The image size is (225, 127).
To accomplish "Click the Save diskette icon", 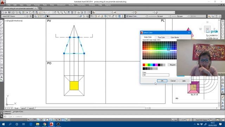I will [9, 13].
